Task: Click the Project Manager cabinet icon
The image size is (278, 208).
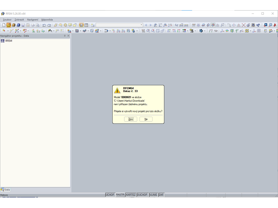Action: 14,25
